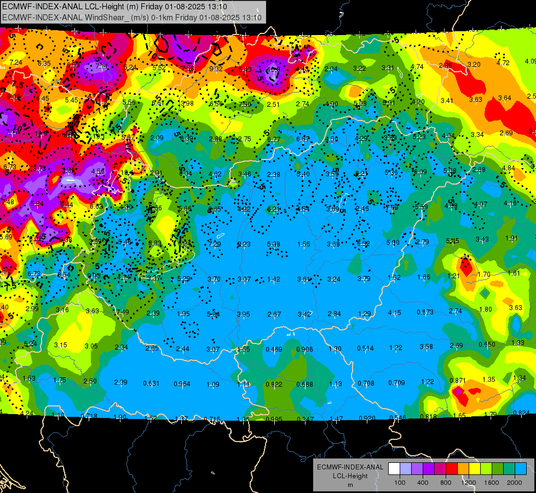Click the 'LCL-Height' legend title text

click(350, 476)
